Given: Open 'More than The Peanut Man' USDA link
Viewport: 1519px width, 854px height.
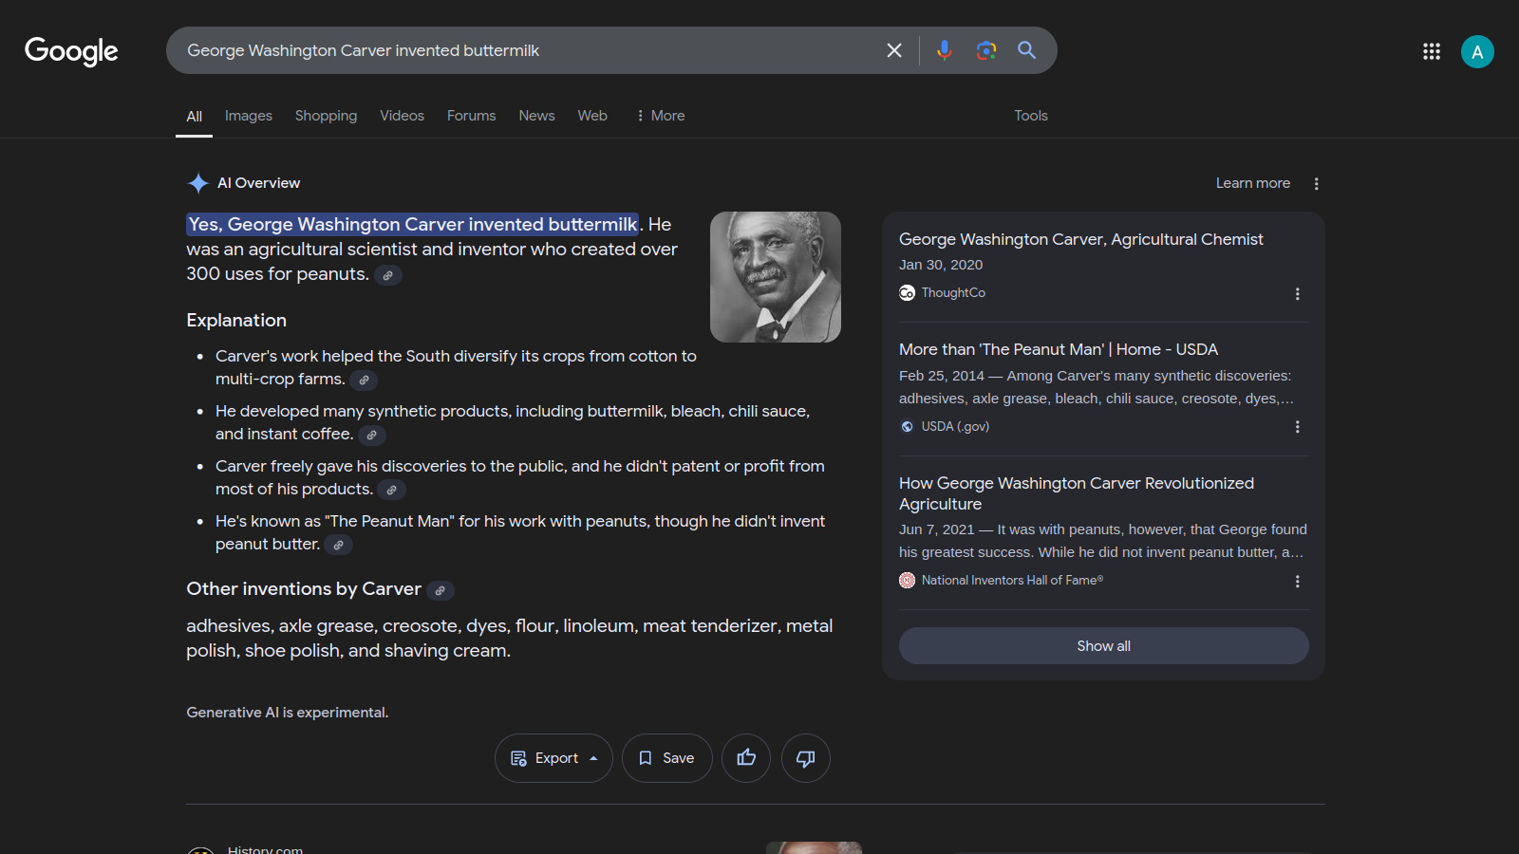Looking at the screenshot, I should 1059,349.
